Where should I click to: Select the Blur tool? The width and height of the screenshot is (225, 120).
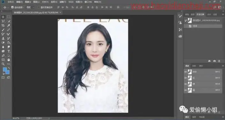(x=3, y=47)
